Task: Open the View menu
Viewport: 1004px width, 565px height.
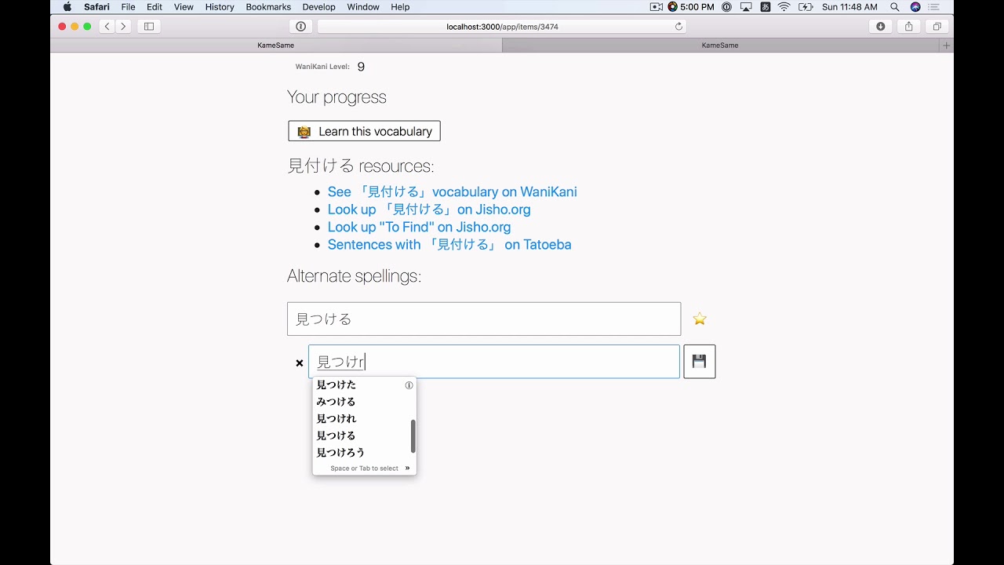Action: pyautogui.click(x=184, y=7)
